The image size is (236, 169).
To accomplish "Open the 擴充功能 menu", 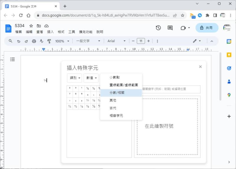I will pos(86,32).
